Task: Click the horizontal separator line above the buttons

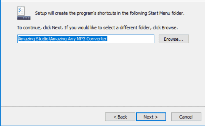Action: click(103, 106)
